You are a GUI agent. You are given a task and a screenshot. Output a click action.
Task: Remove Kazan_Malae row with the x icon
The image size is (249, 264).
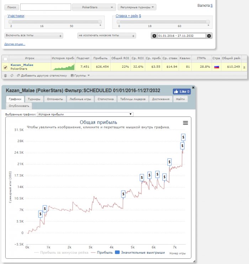point(244,67)
